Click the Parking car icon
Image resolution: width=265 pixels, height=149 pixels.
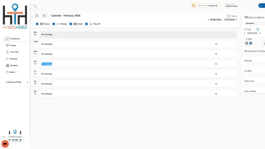pos(58,24)
